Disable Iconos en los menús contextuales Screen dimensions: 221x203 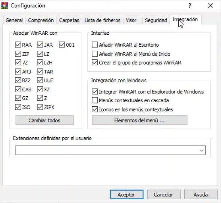coord(95,109)
